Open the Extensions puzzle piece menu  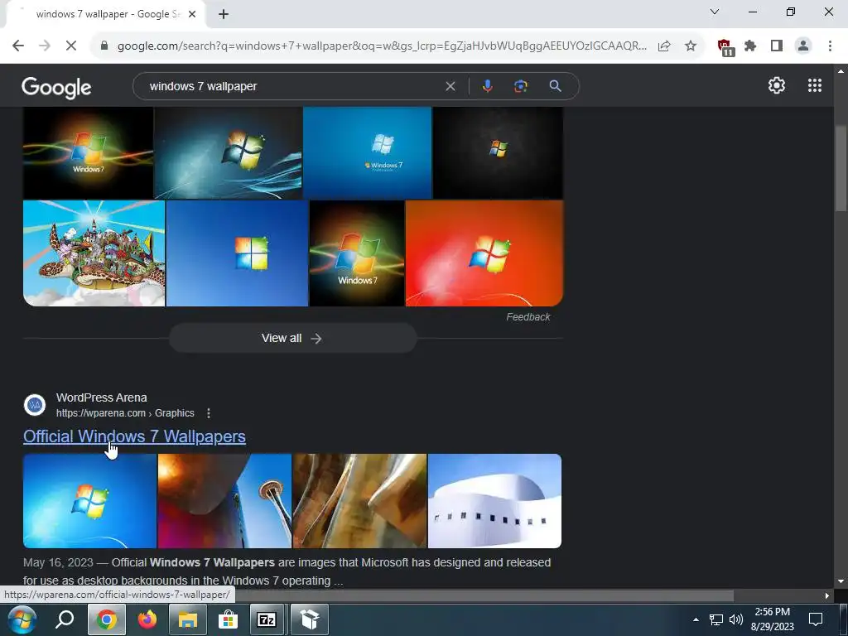[x=750, y=46]
